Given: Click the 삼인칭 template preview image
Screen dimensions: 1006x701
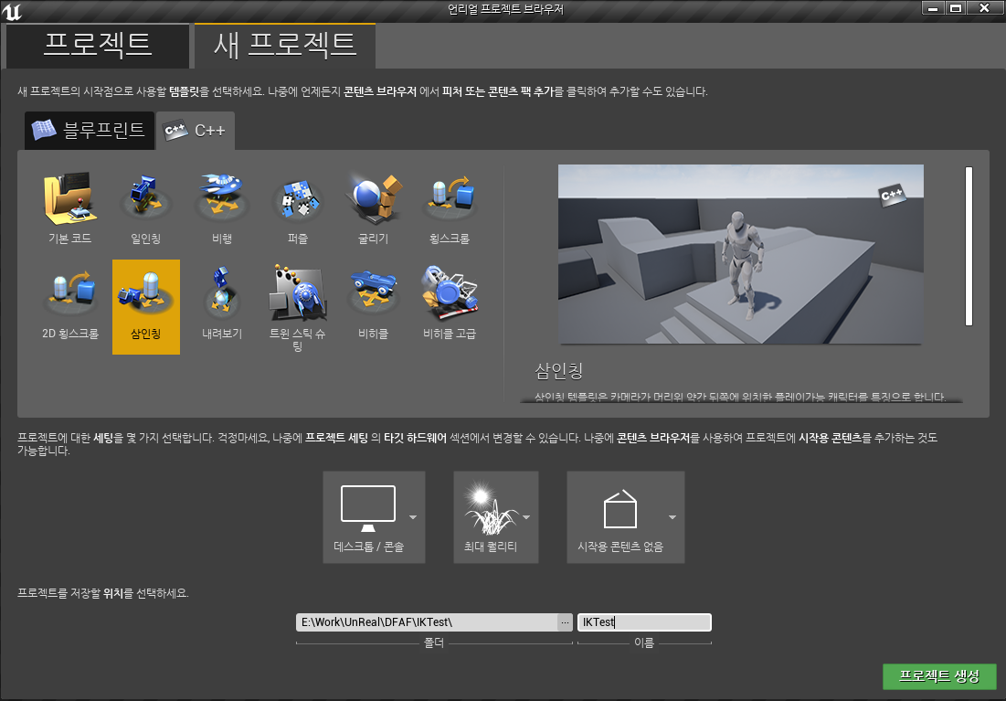Looking at the screenshot, I should (740, 254).
